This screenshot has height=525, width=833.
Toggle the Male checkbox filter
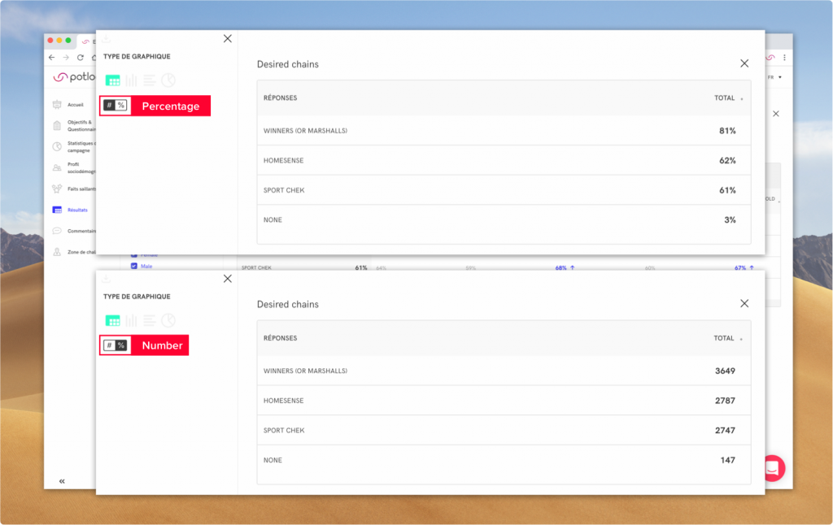coord(134,266)
